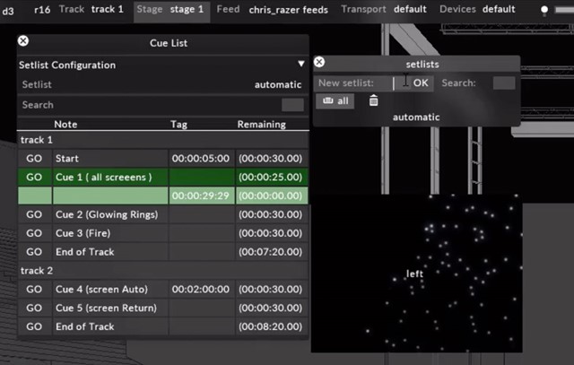
Task: Click remaining time (00:00:25.00) for Cue 1
Action: (x=271, y=178)
